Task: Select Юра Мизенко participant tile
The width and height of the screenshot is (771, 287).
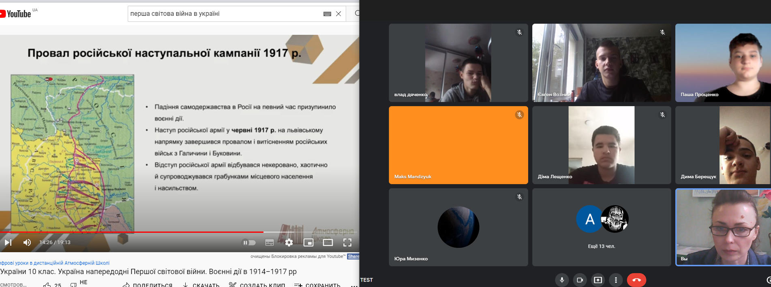Action: (x=458, y=227)
